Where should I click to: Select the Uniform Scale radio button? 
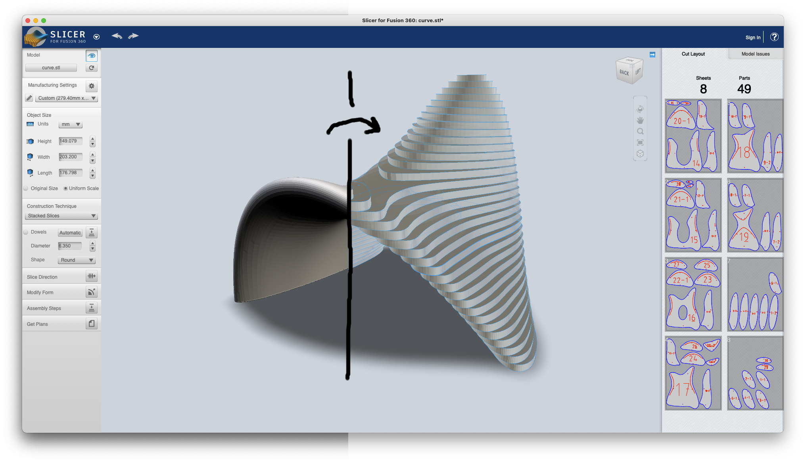tap(65, 188)
